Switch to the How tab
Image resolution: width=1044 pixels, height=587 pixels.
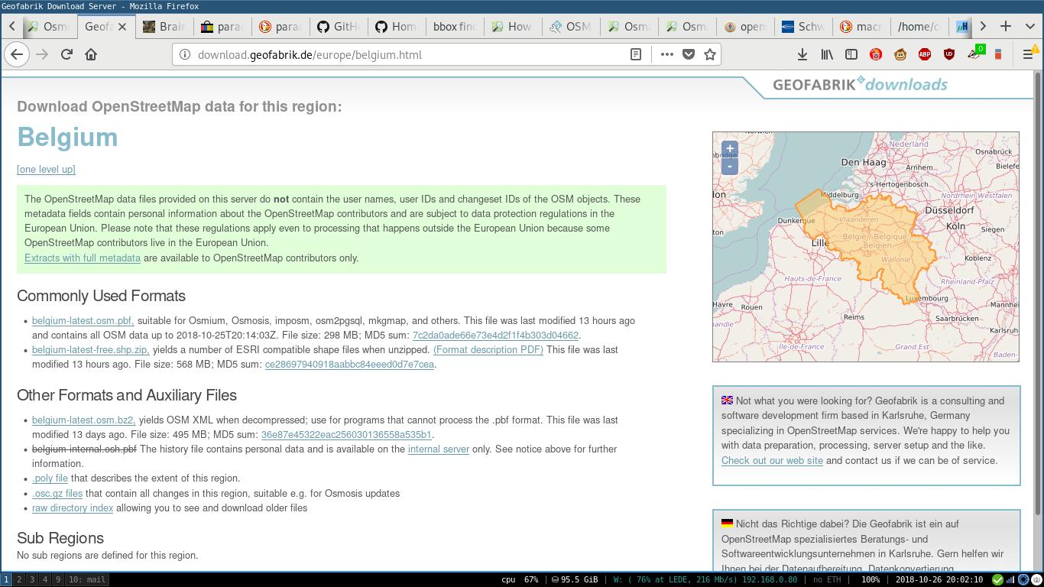[514, 26]
